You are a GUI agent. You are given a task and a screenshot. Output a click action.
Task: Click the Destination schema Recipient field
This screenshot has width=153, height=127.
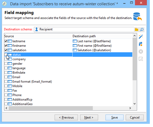pyautogui.click(x=84, y=30)
